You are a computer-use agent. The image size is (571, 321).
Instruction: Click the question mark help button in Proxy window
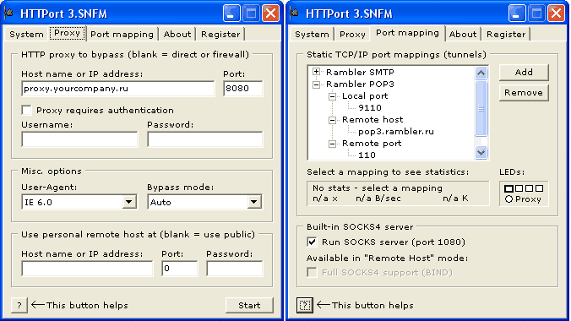tap(19, 305)
